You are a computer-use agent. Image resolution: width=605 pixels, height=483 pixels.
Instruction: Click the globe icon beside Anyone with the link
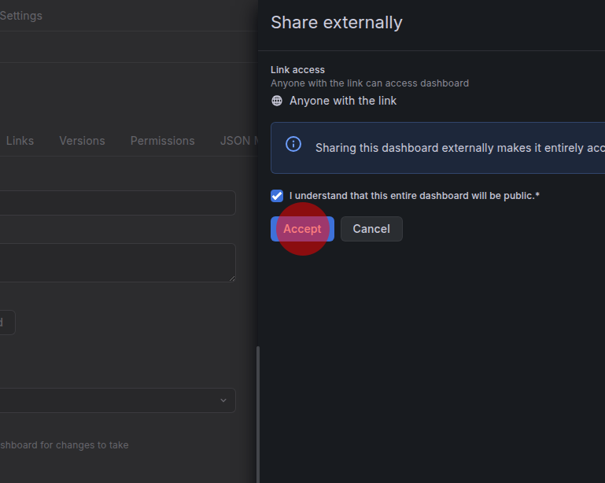tap(277, 101)
